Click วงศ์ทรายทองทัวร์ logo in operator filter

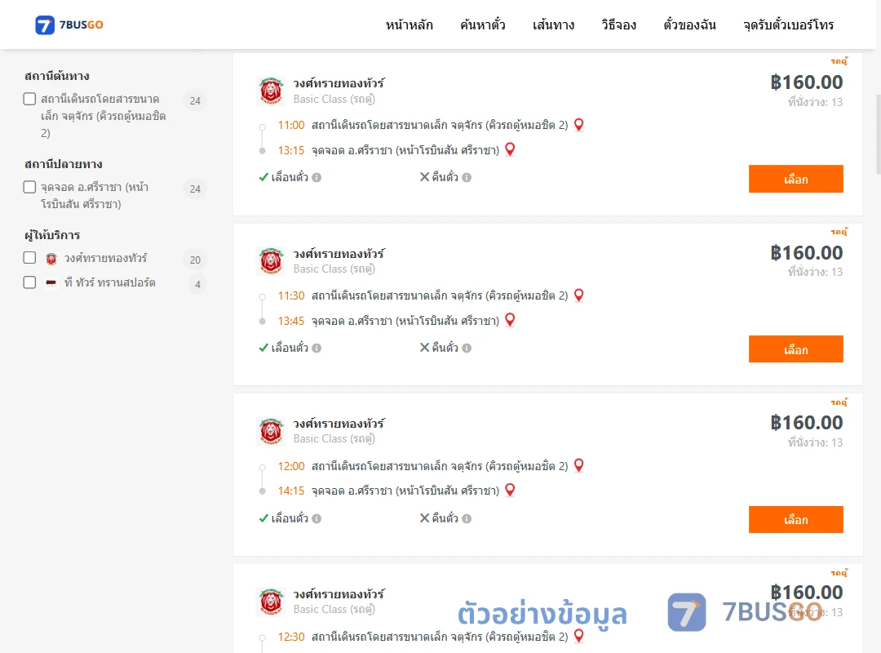click(x=51, y=259)
